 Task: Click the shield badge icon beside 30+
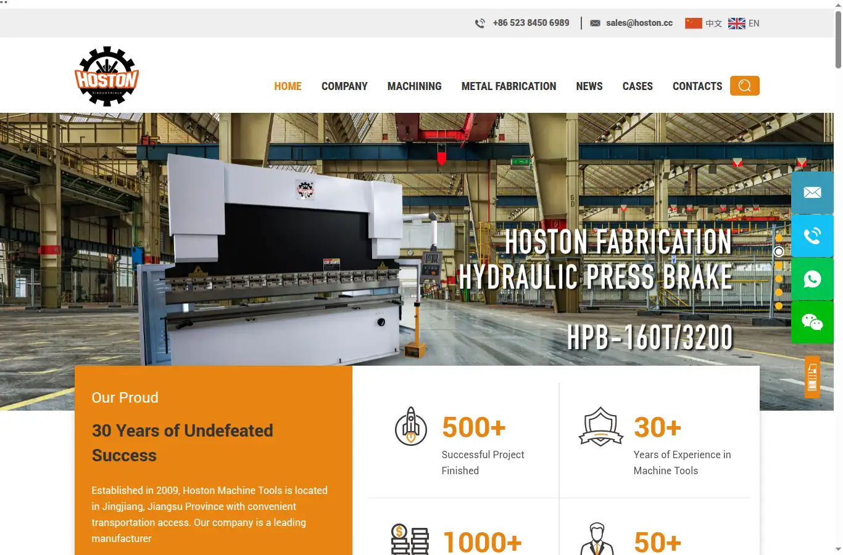pos(600,427)
